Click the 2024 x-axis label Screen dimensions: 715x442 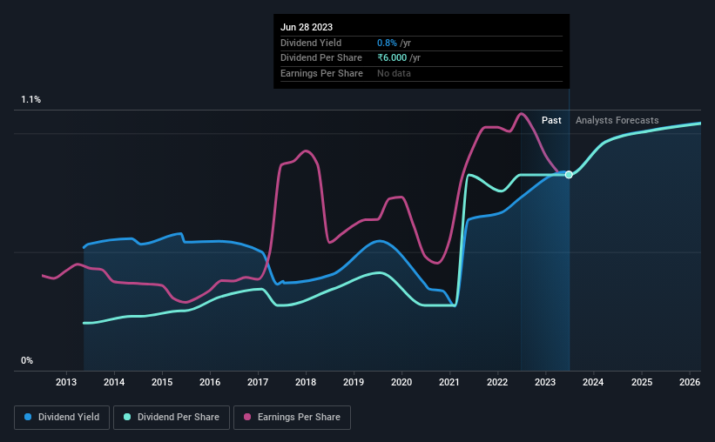(x=593, y=382)
